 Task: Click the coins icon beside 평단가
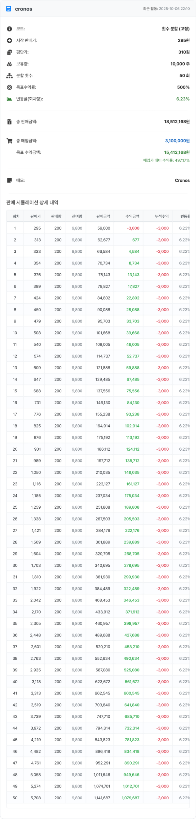coord(9,52)
